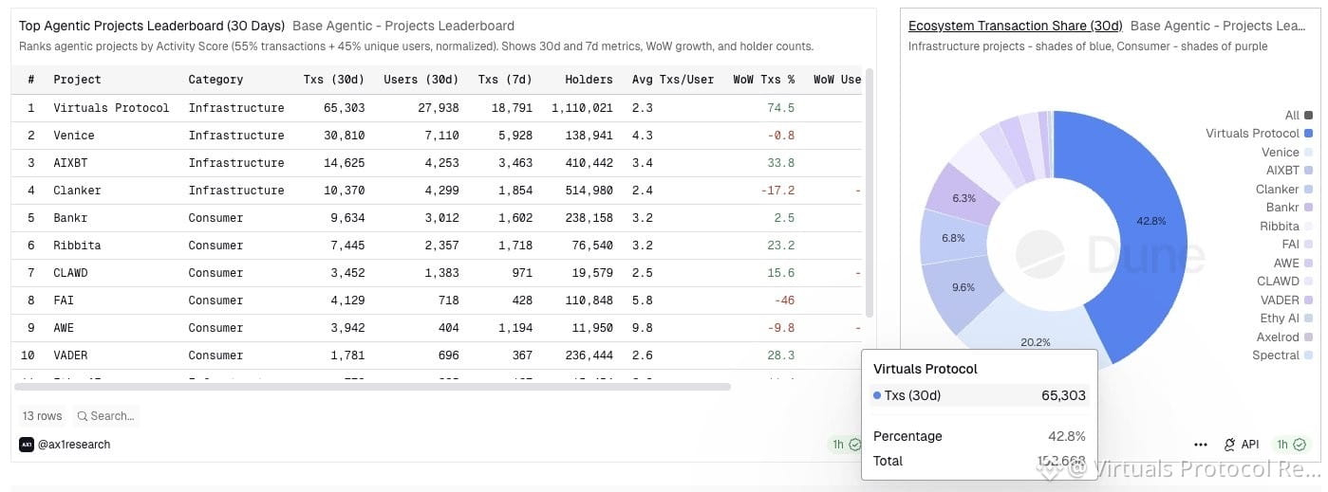Click the table's vertical scrollbar
1328x492 pixels.
tap(870, 192)
